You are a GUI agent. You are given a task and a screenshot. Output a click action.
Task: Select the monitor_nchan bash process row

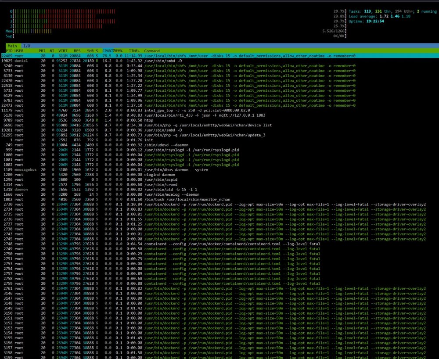pyautogui.click(x=219, y=200)
